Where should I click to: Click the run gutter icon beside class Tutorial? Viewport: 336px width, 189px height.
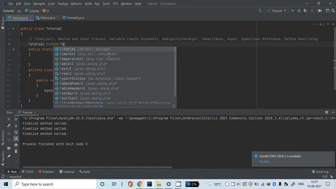pos(14,28)
